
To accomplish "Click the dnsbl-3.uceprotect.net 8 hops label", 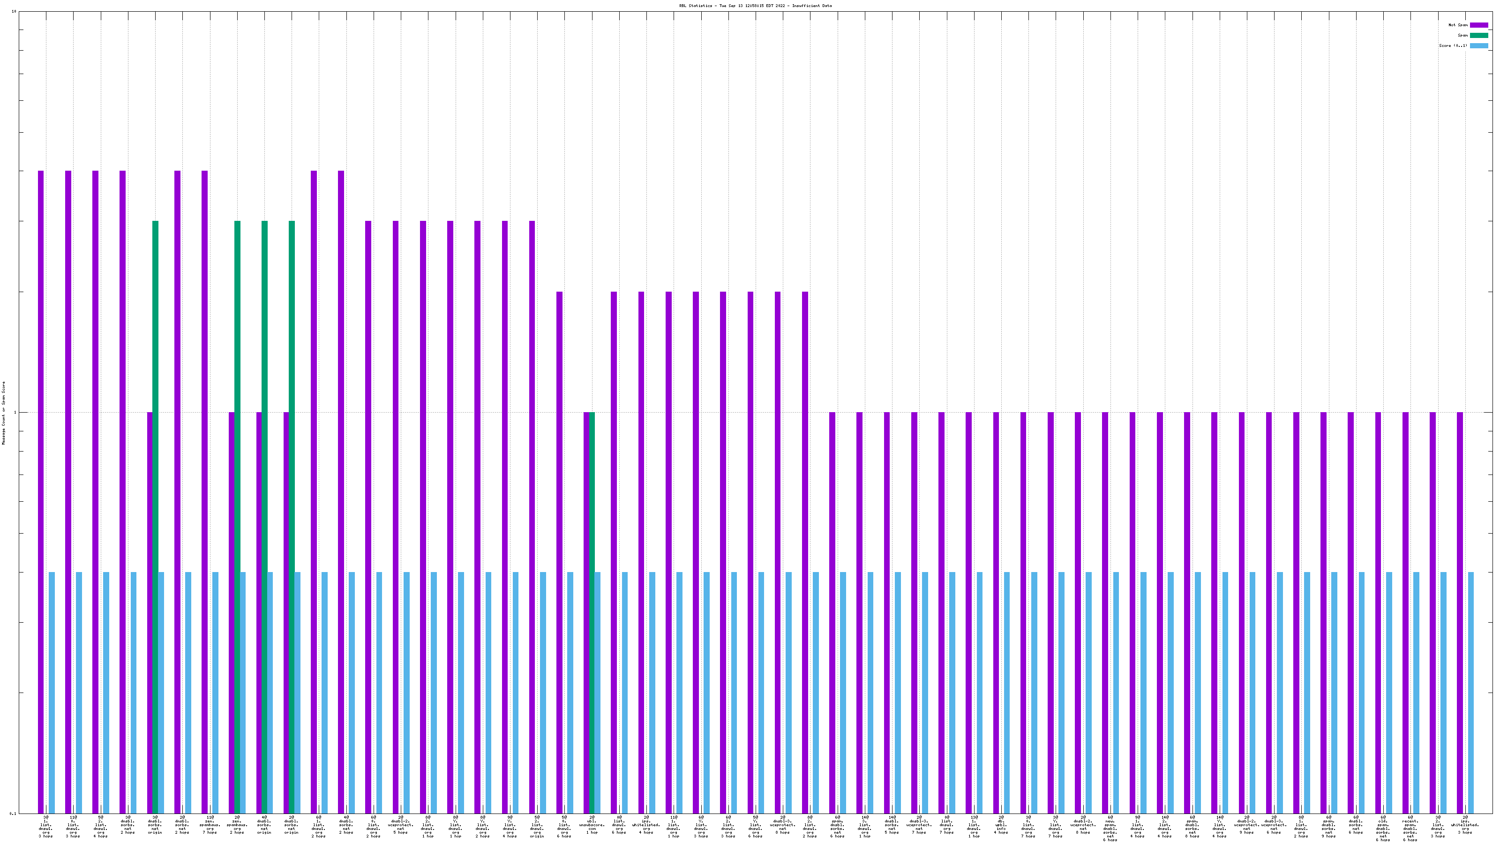I will click(x=783, y=825).
